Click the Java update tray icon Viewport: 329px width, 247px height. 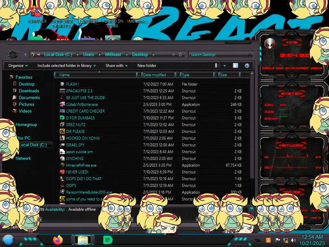click(268, 240)
